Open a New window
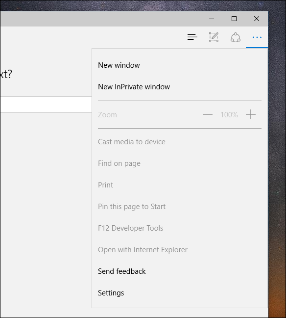The image size is (286, 318). tap(119, 65)
